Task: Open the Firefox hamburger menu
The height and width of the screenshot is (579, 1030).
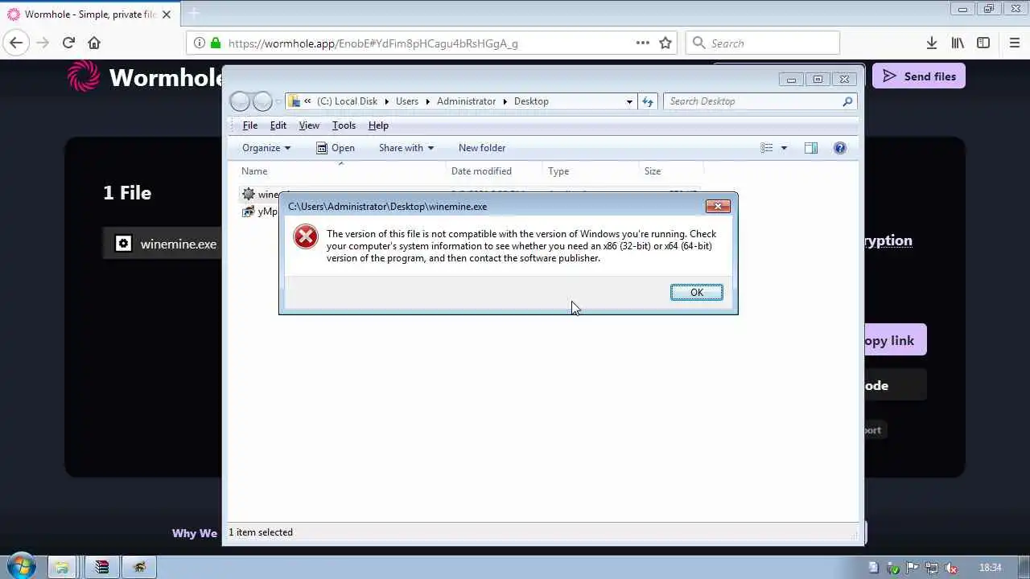Action: coord(1014,43)
